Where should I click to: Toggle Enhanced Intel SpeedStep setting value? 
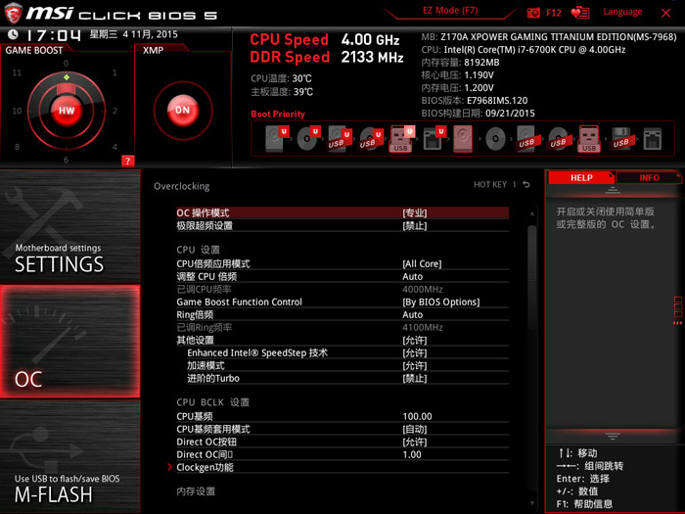coord(414,352)
